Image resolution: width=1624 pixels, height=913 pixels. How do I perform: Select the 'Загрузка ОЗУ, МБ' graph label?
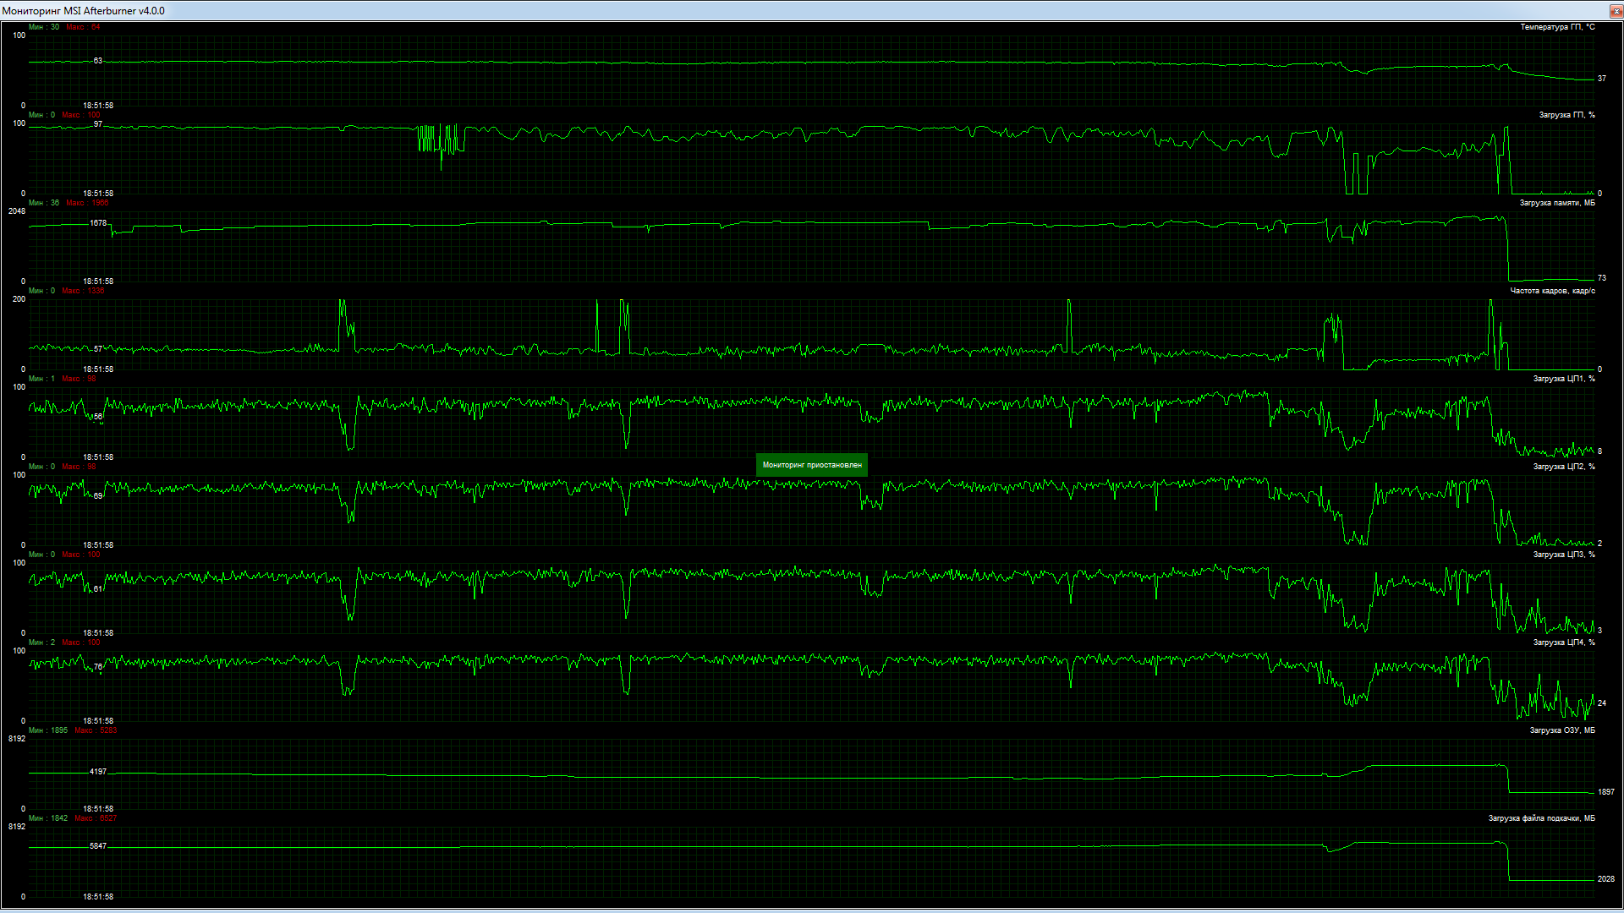click(x=1562, y=730)
